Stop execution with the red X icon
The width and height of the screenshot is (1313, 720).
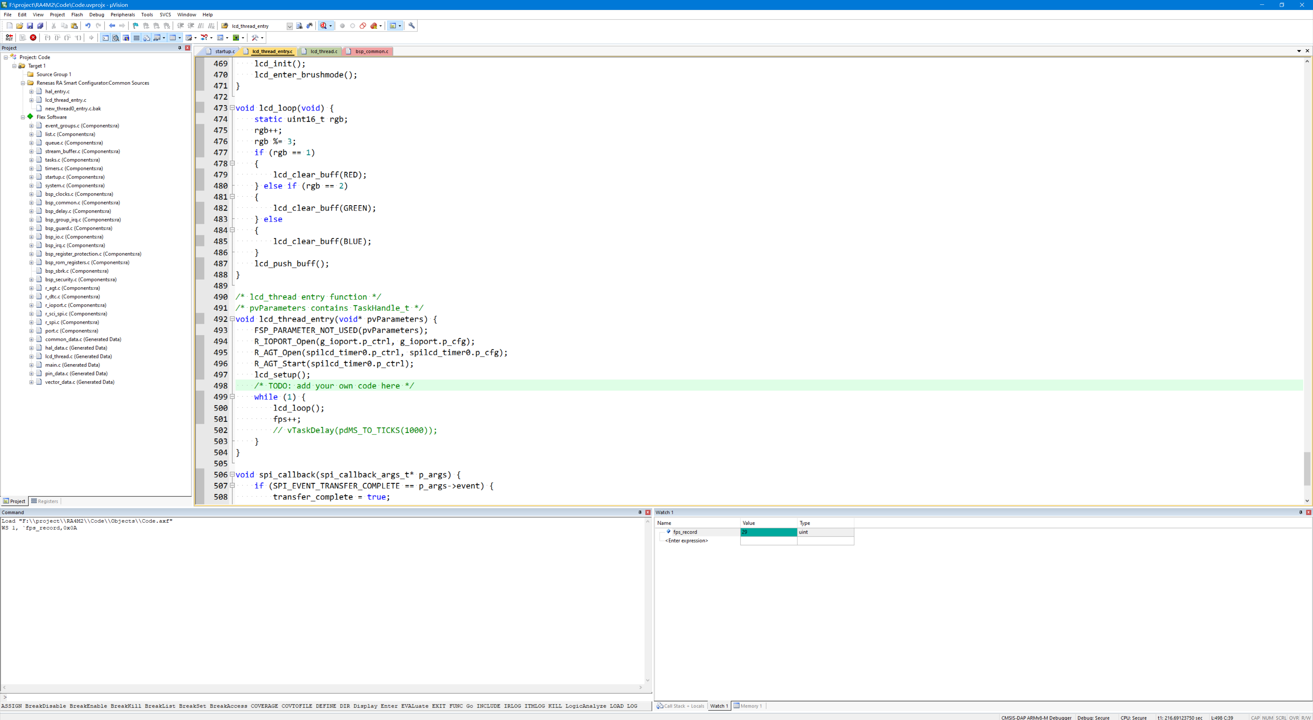point(33,38)
